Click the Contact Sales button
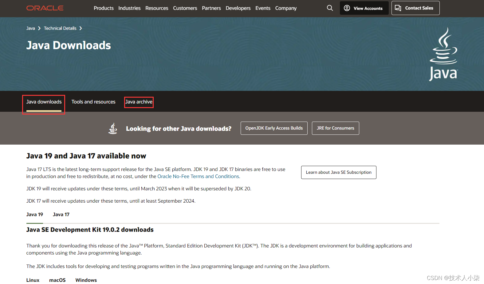The height and width of the screenshot is (284, 484). point(415,8)
